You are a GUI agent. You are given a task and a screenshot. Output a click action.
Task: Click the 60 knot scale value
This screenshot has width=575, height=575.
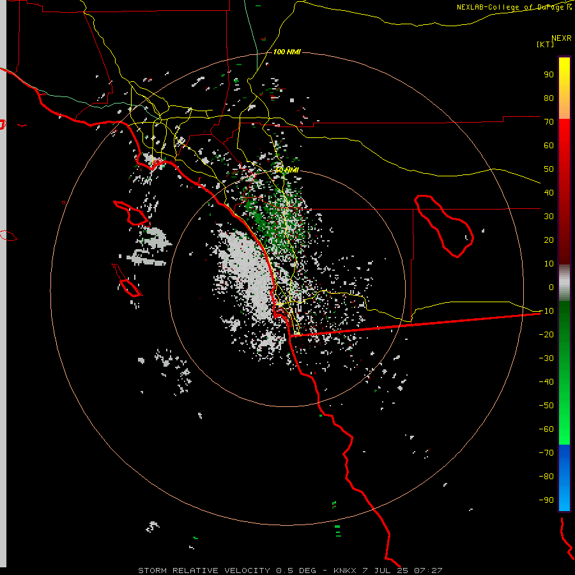[x=549, y=145]
